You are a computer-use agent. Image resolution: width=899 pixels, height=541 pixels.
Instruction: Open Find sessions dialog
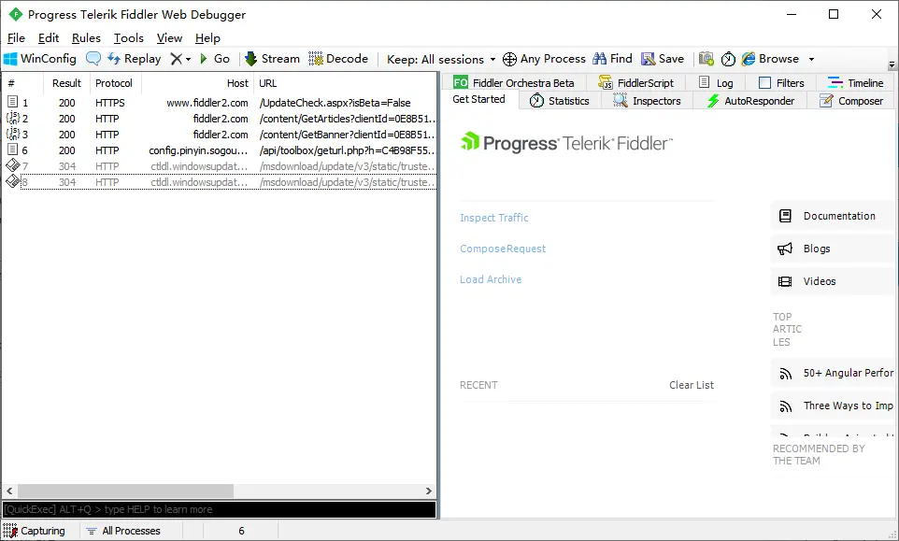tap(612, 59)
